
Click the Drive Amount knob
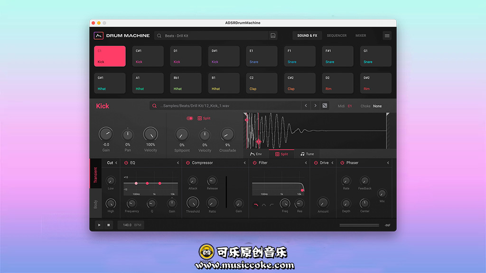pos(323,203)
